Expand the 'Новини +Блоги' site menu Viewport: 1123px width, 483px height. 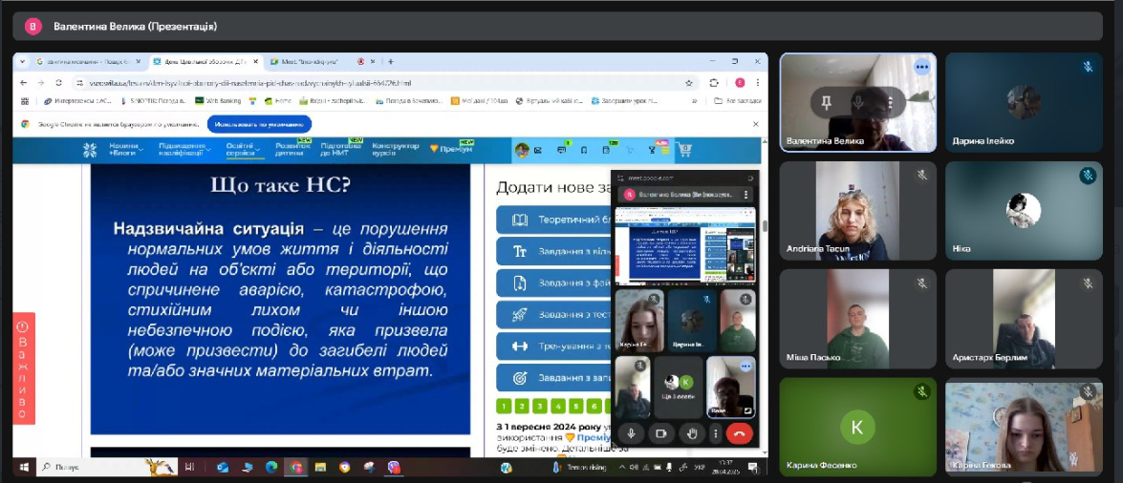(x=125, y=150)
